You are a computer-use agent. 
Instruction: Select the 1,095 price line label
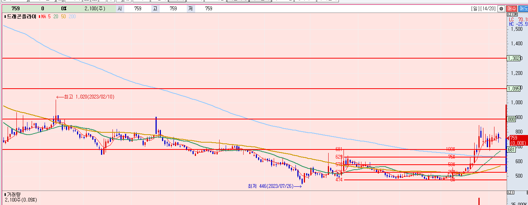(514, 89)
